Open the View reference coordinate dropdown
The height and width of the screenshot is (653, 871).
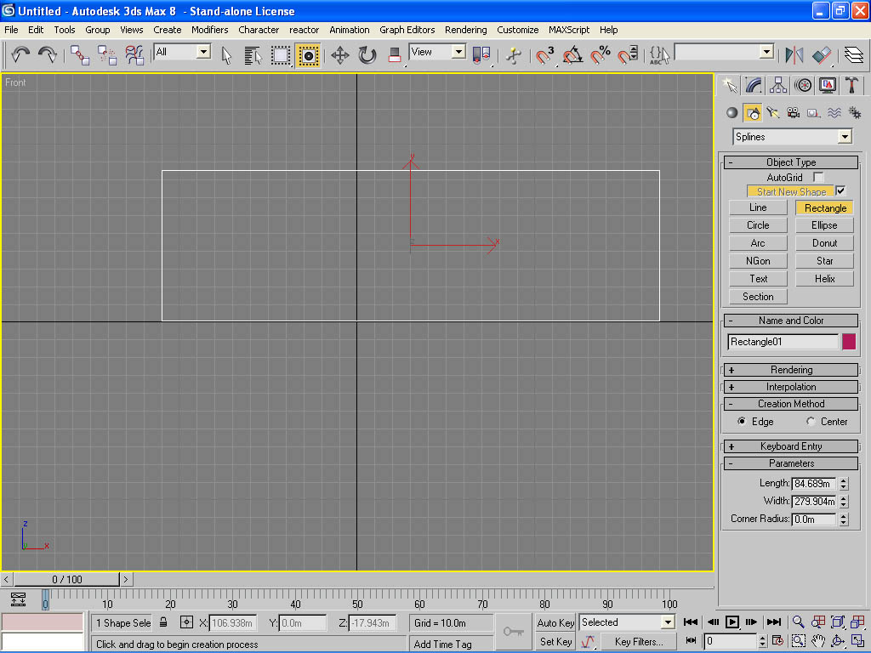437,52
